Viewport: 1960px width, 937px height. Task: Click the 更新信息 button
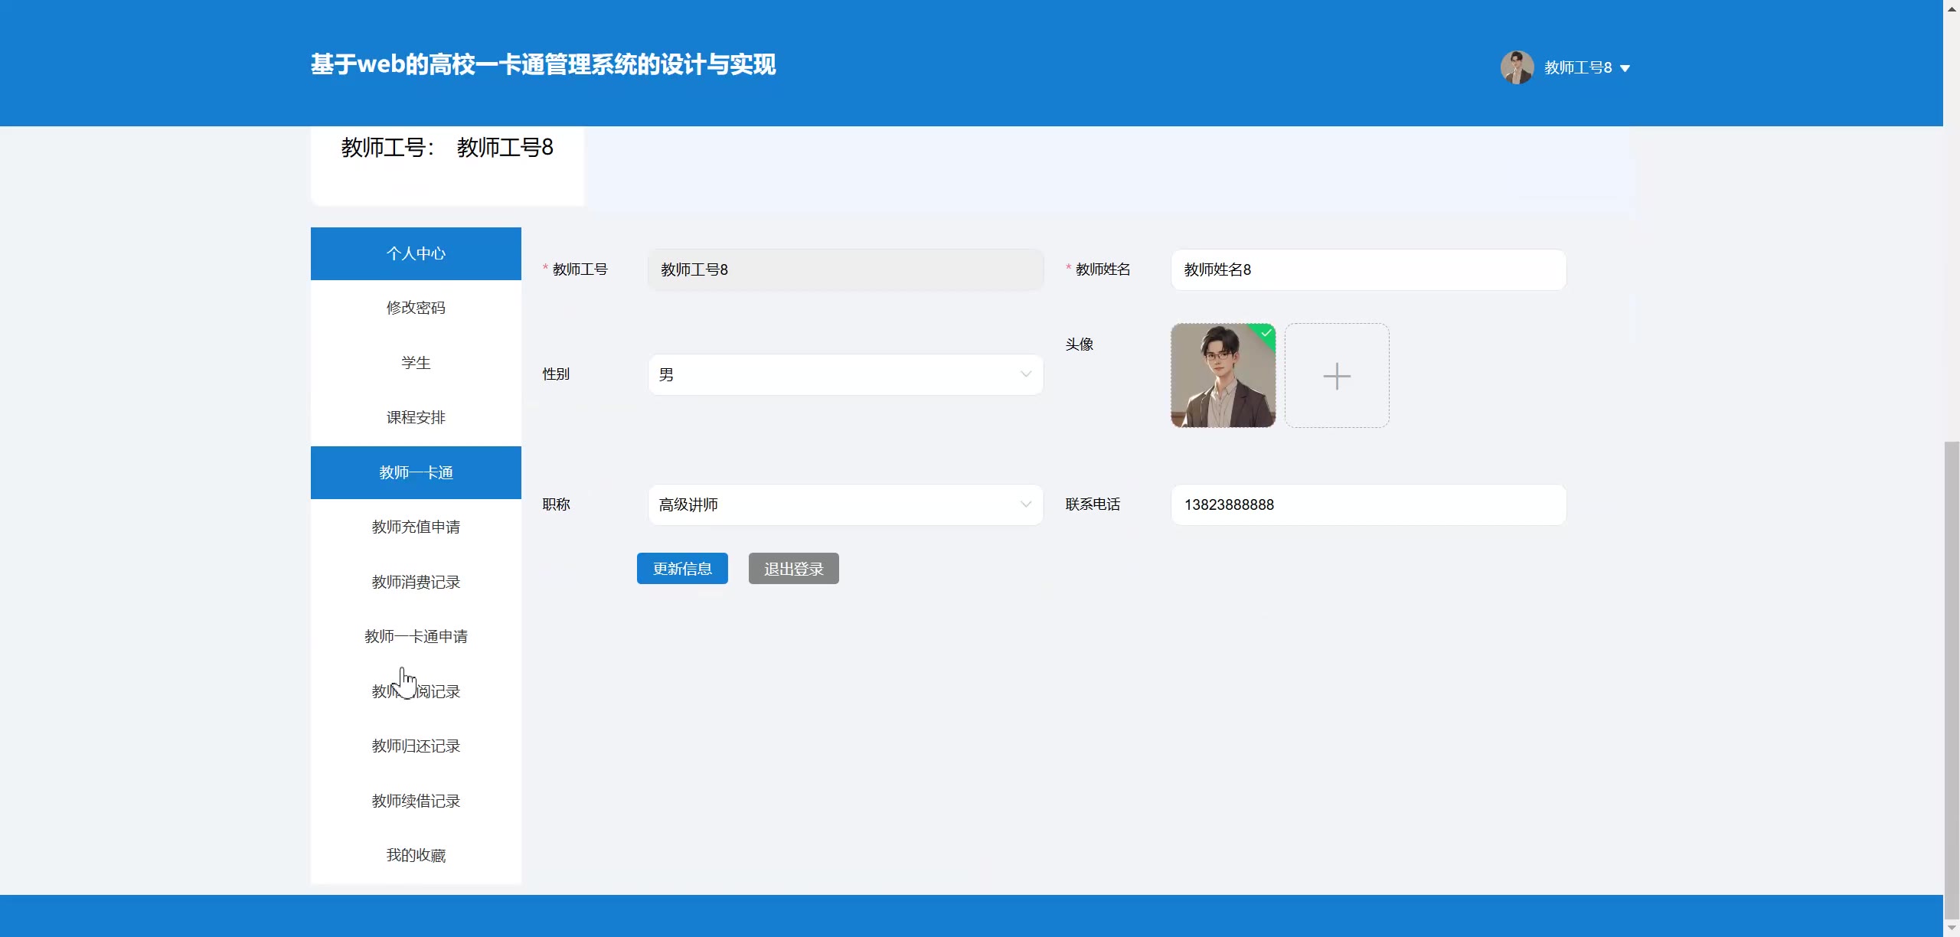point(682,569)
